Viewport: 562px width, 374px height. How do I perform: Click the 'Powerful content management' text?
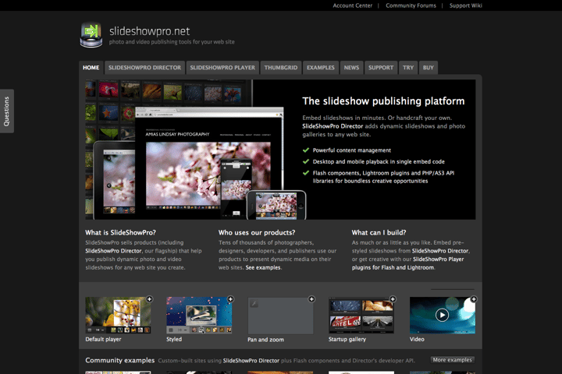[351, 150]
